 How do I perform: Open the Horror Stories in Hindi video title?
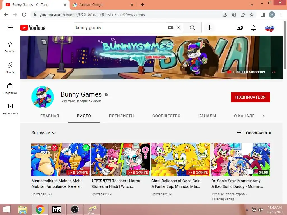pyautogui.click(x=116, y=184)
